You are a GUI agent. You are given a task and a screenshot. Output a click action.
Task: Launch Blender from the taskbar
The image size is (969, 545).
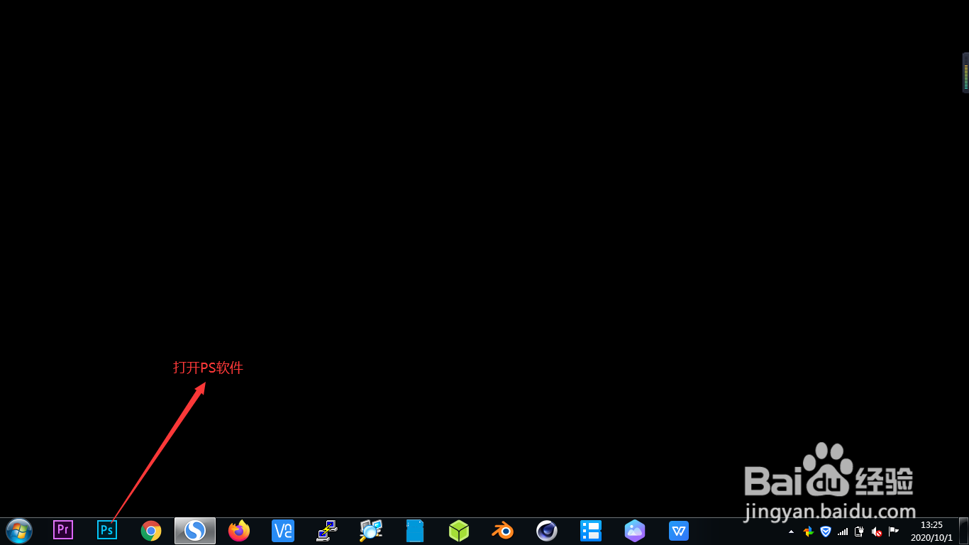(x=503, y=531)
